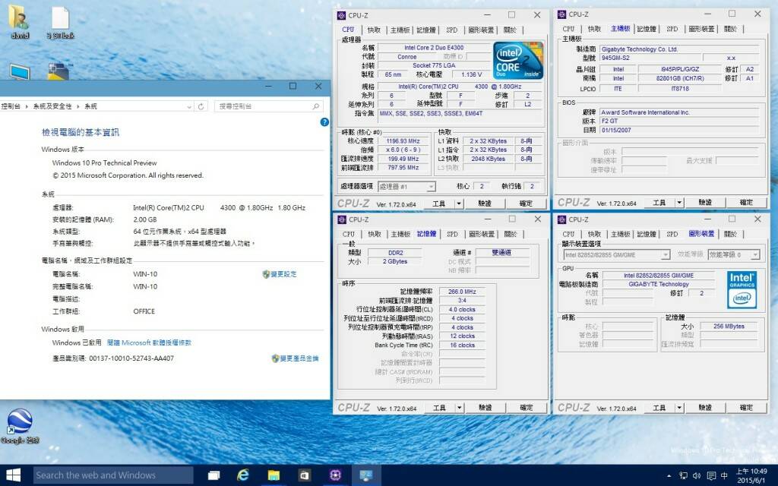Screen dimensions: 778x486
Task: Click 驗證 button in CPU-tab CPU-Z window
Action: tap(485, 204)
